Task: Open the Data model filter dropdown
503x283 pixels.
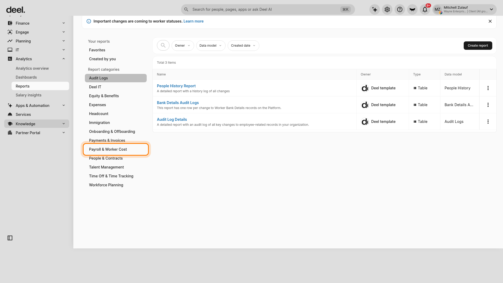Action: (211, 46)
